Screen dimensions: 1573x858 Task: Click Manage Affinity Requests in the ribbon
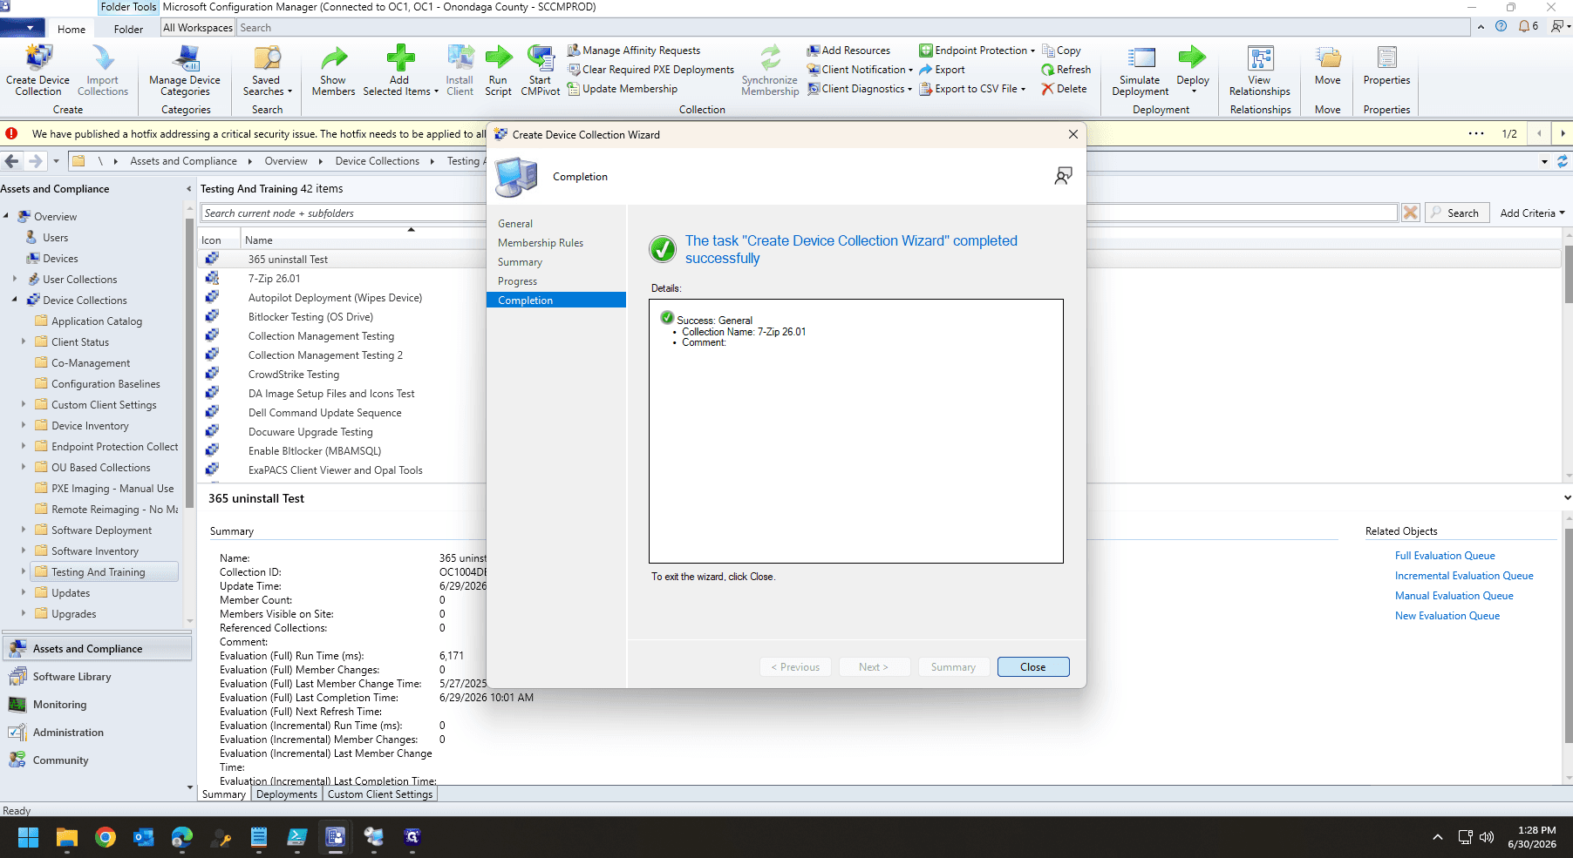pos(634,51)
